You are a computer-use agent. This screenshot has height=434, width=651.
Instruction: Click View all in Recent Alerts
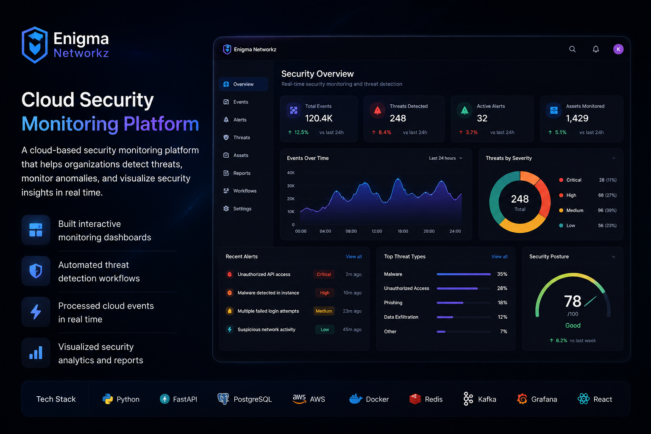tap(353, 256)
